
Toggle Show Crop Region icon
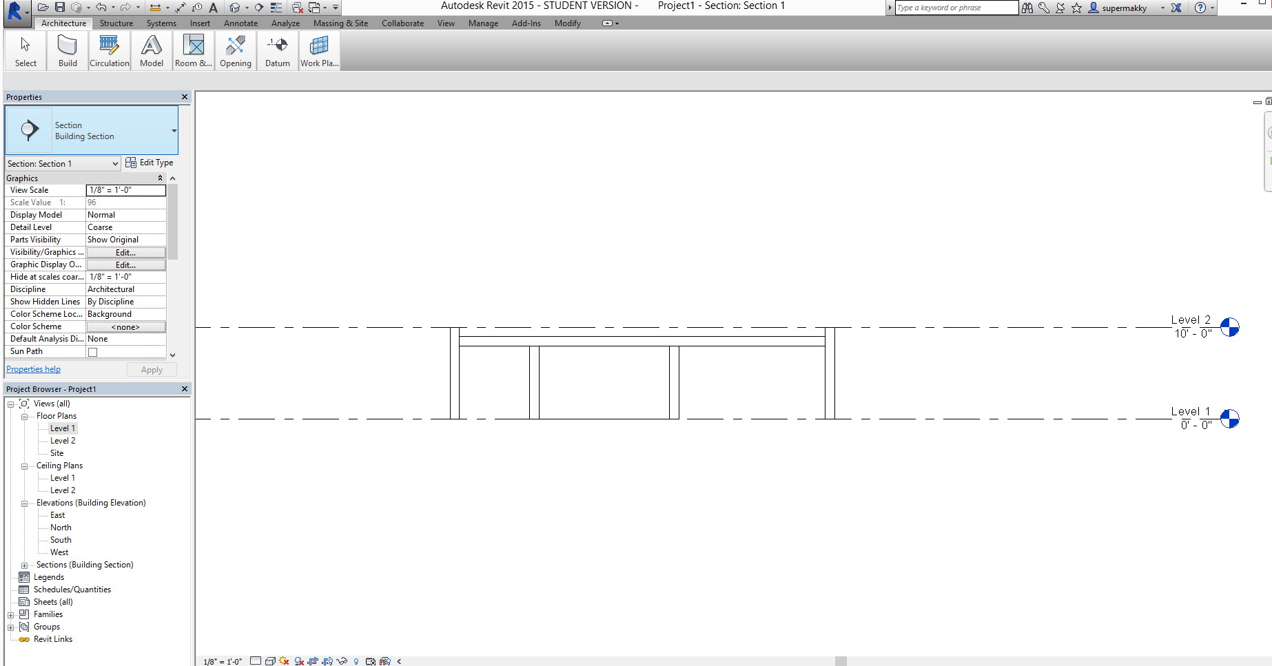327,661
